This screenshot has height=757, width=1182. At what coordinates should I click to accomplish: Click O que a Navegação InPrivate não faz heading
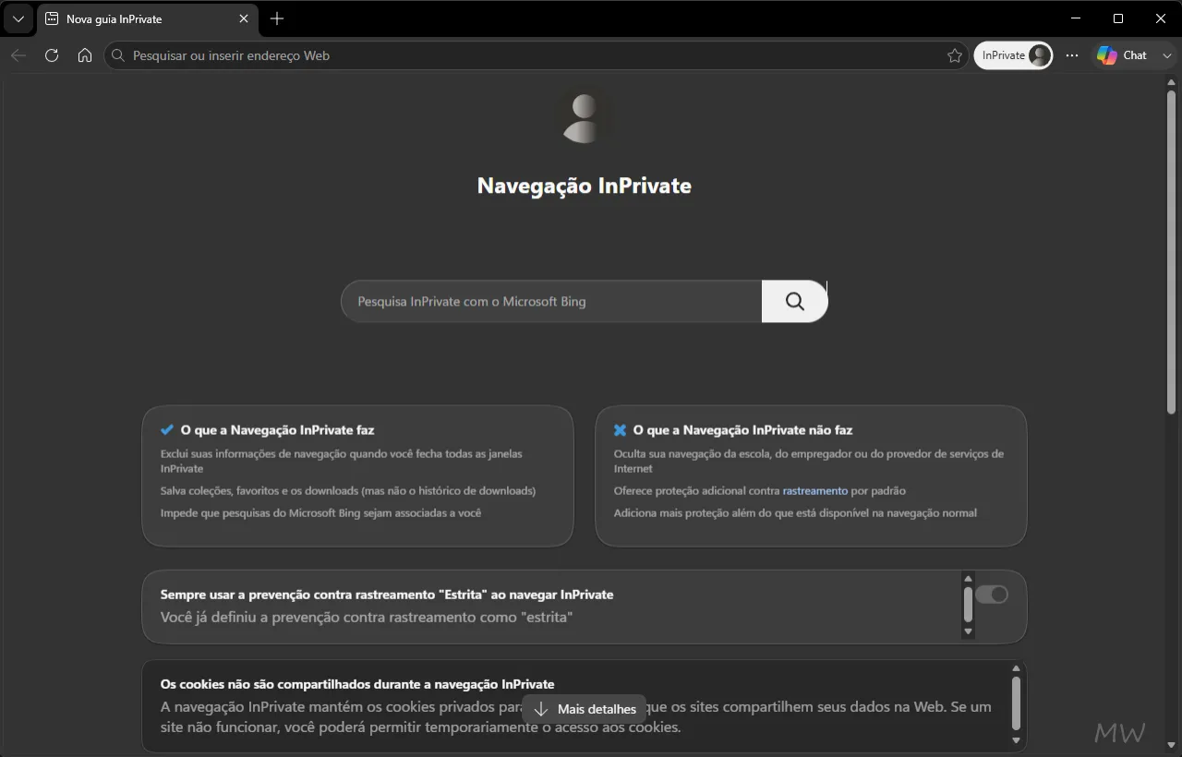(x=742, y=430)
